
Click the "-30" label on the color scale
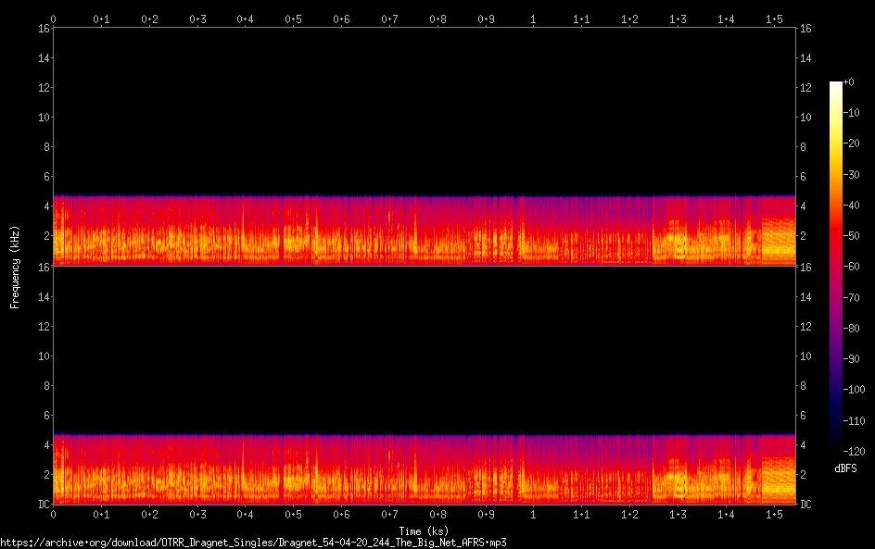(x=851, y=173)
